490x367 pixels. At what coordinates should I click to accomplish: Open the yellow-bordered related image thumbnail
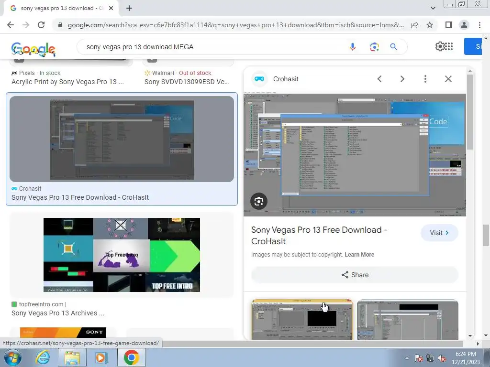pos(302,319)
